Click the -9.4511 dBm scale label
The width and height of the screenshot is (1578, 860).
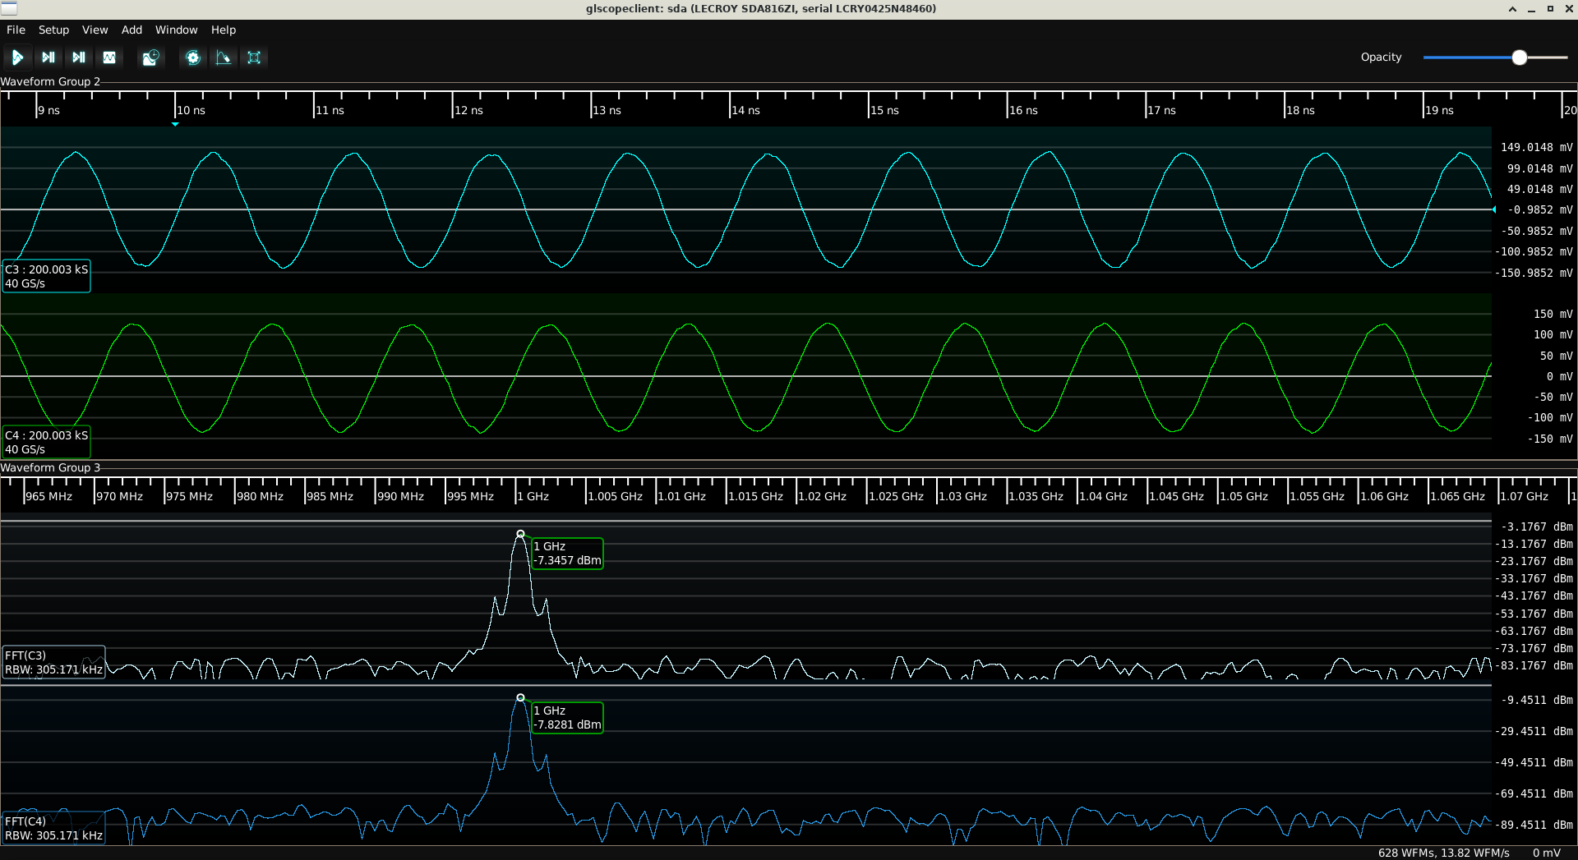pos(1536,700)
